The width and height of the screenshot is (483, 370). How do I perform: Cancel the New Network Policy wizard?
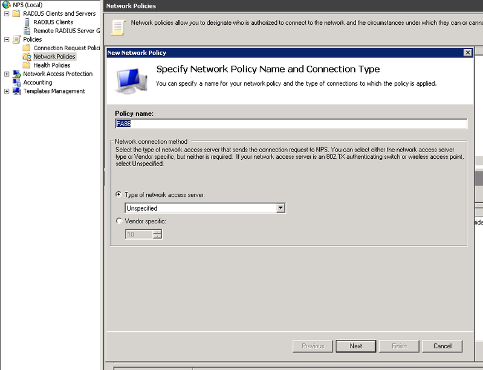click(x=442, y=346)
